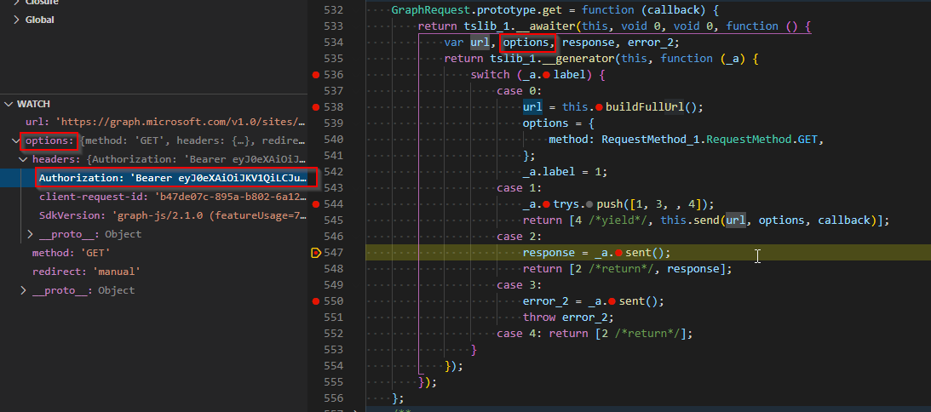
Task: Click '__generator' on line 535
Action: (578, 59)
